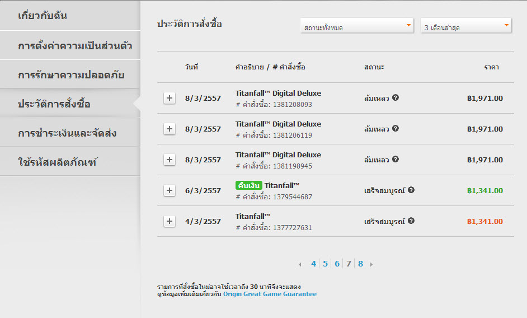Image resolution: width=527 pixels, height=318 pixels.
Task: Go to page 4 of orders
Action: click(314, 264)
